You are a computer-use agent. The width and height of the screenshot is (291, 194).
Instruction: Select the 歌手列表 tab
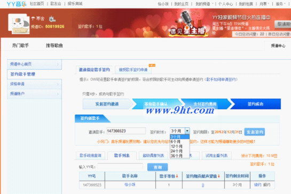click(x=122, y=156)
